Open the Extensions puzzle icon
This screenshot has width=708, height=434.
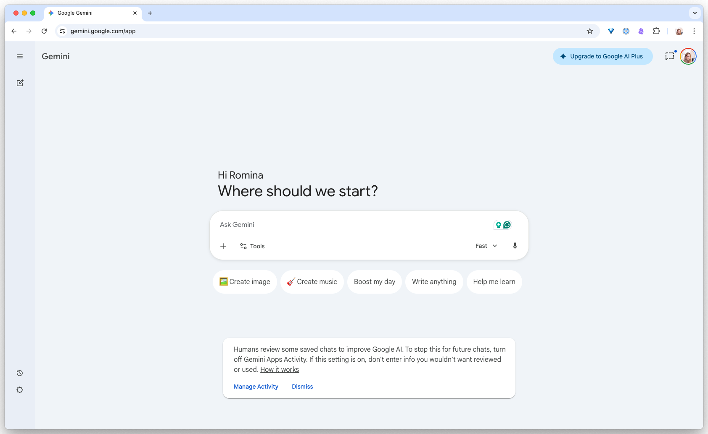click(656, 31)
